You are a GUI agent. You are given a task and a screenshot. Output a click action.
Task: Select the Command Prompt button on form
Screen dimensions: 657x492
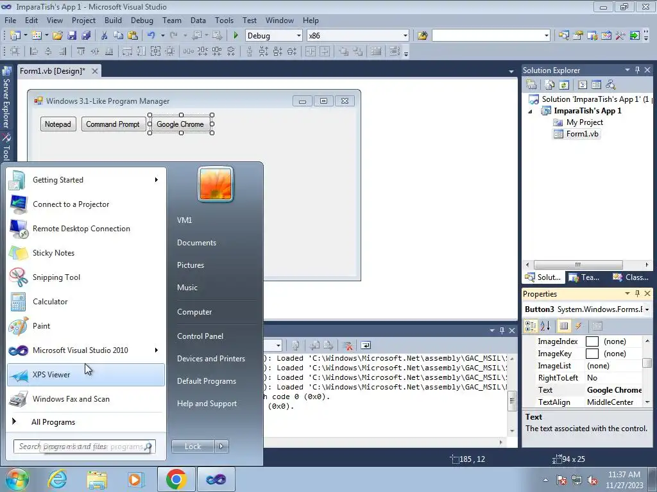tap(113, 124)
